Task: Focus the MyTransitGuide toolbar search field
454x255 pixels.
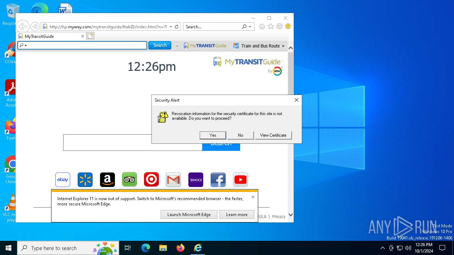Action: point(82,45)
